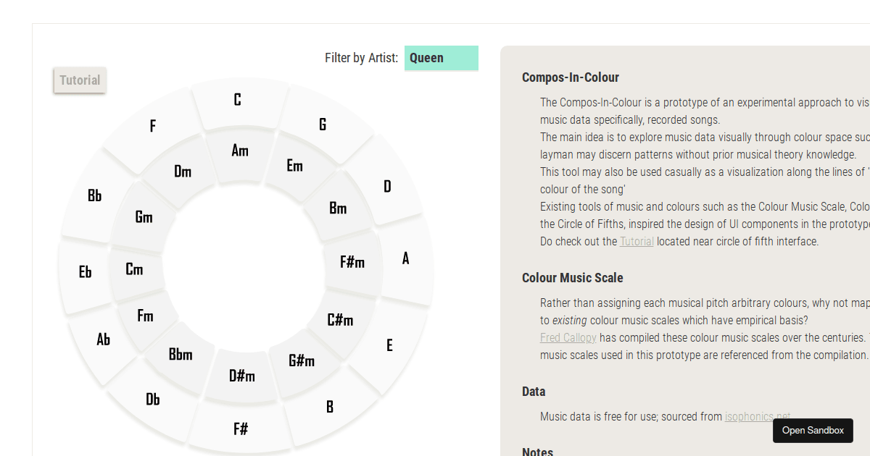Select the C major segment on the circle
The height and width of the screenshot is (456, 870).
(x=236, y=100)
